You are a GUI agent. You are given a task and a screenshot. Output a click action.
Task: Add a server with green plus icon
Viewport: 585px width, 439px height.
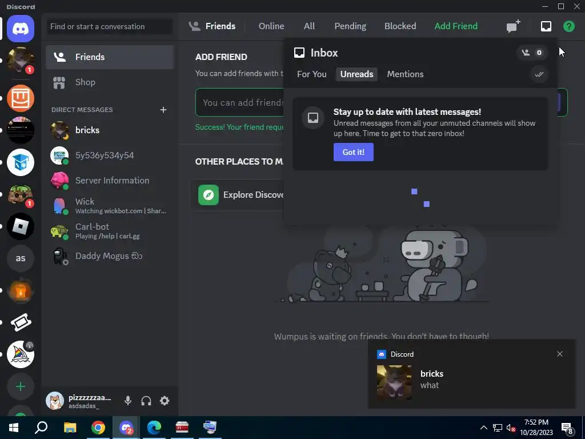21,386
